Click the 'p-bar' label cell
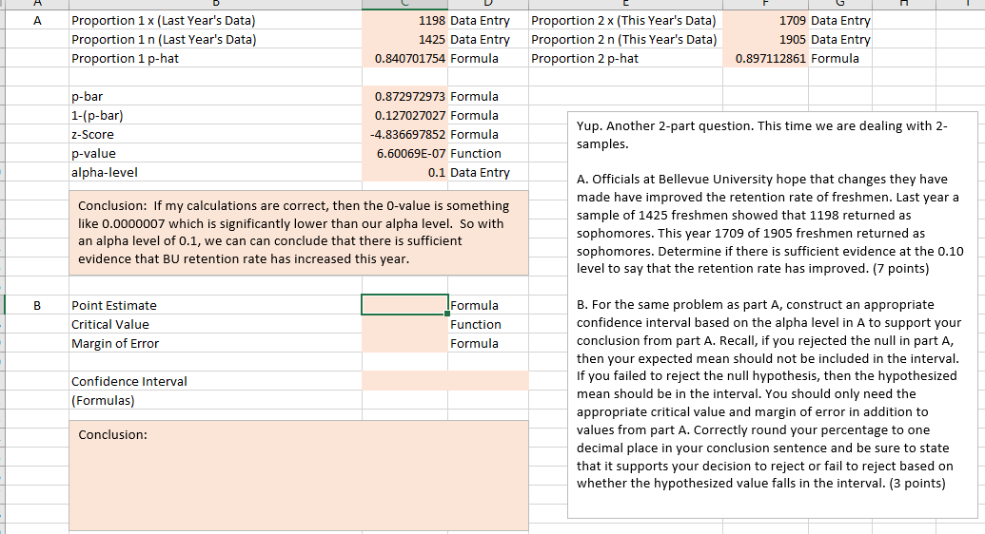 click(x=215, y=96)
